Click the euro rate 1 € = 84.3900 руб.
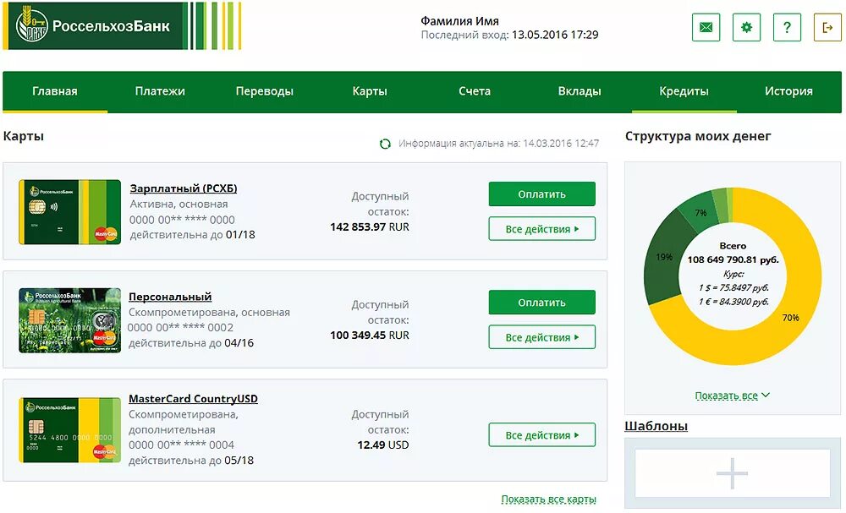Viewport: 846px width, 513px height. tap(733, 302)
